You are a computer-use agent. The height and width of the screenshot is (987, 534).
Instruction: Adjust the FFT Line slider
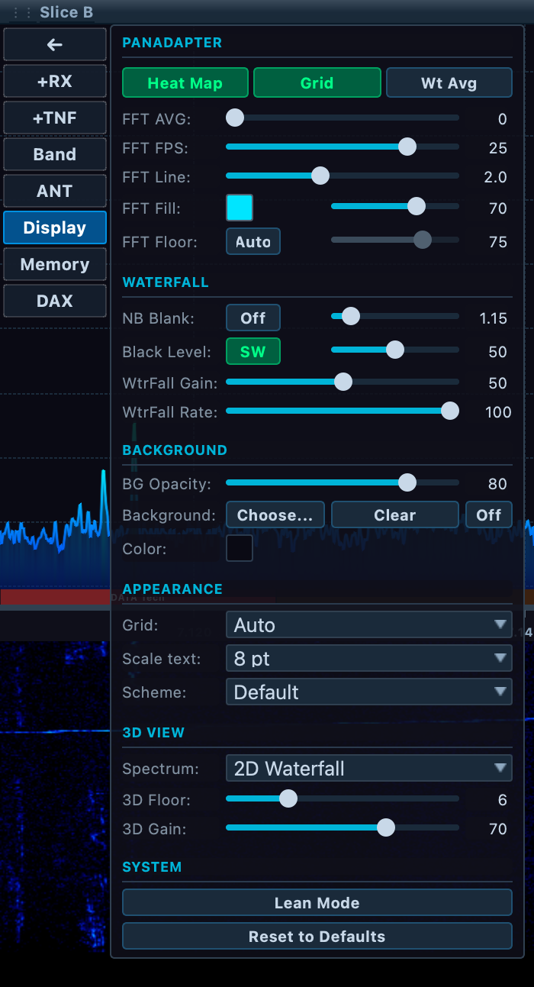pyautogui.click(x=343, y=176)
